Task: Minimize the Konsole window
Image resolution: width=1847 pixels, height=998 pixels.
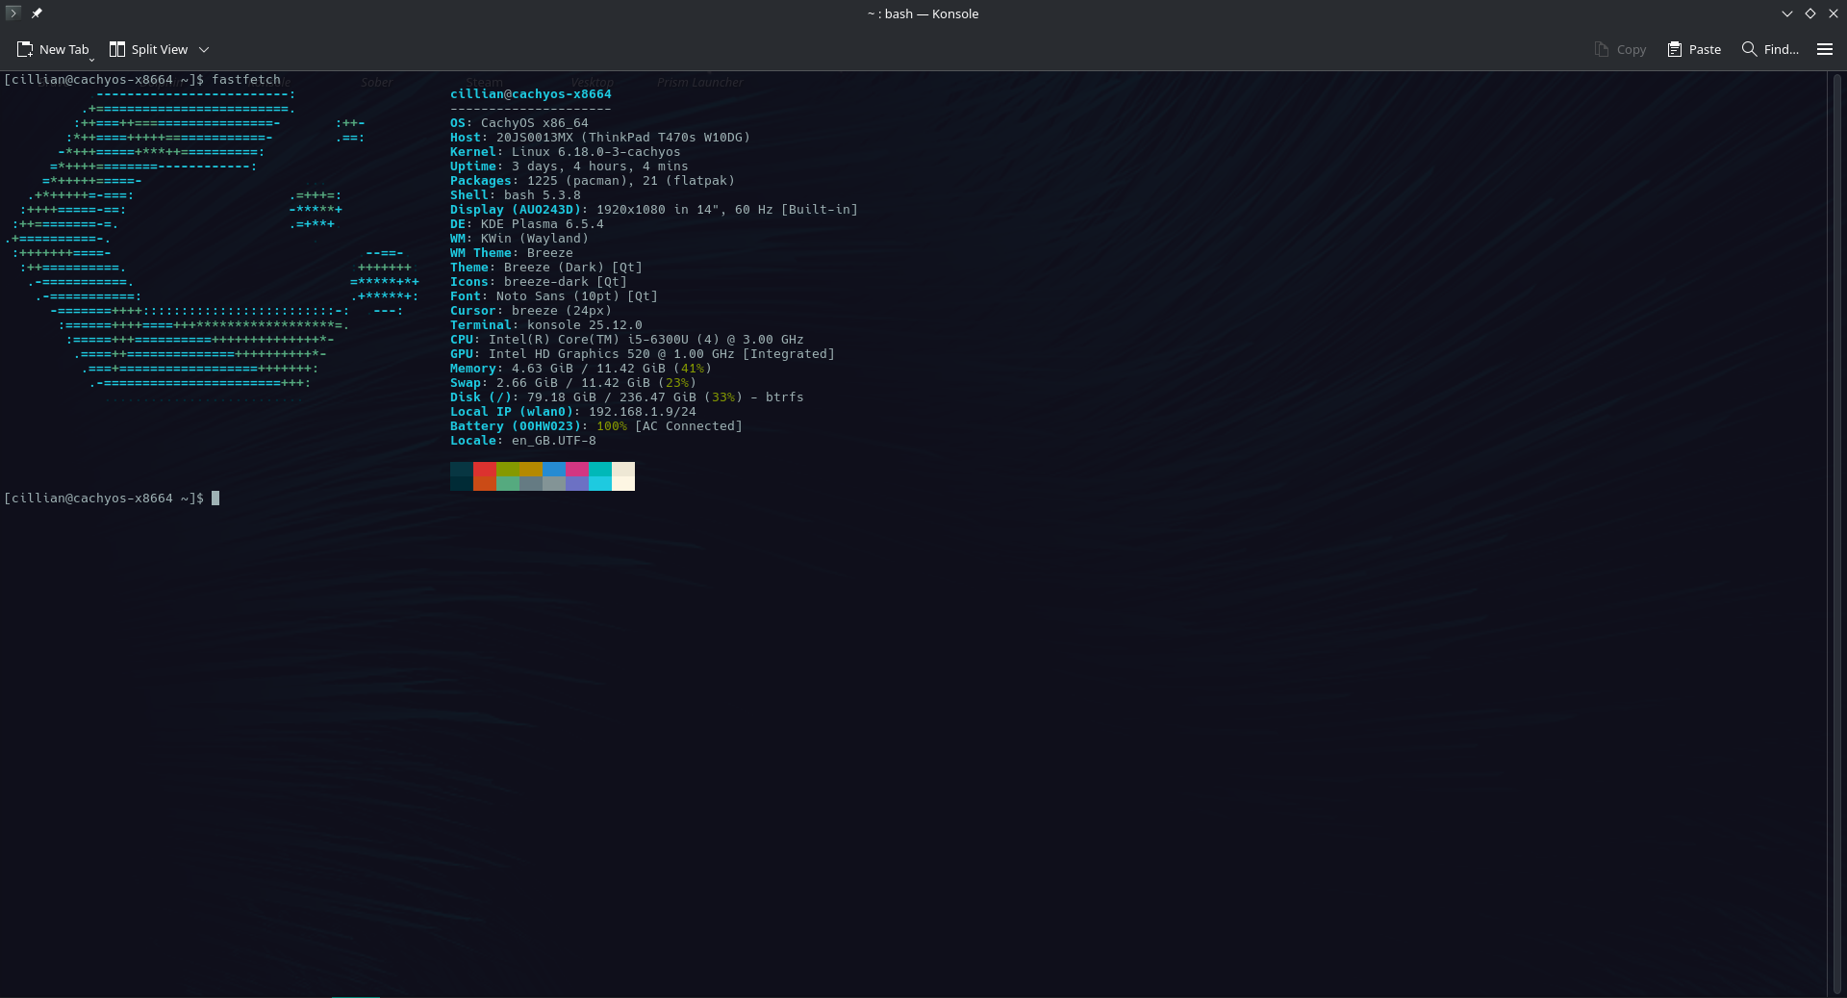Action: [x=1786, y=13]
